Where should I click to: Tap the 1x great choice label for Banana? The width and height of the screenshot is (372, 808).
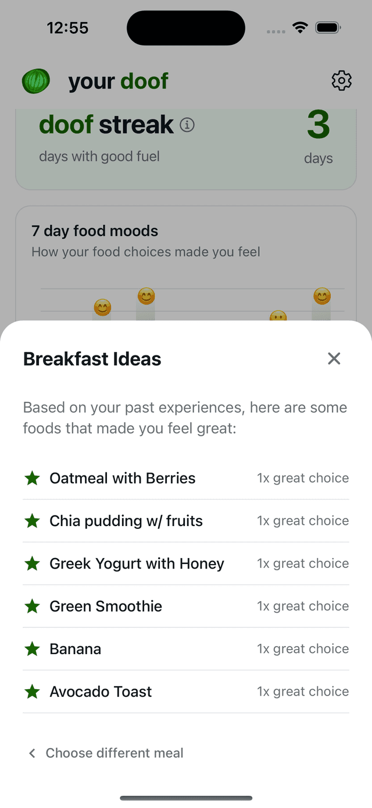[x=303, y=648]
